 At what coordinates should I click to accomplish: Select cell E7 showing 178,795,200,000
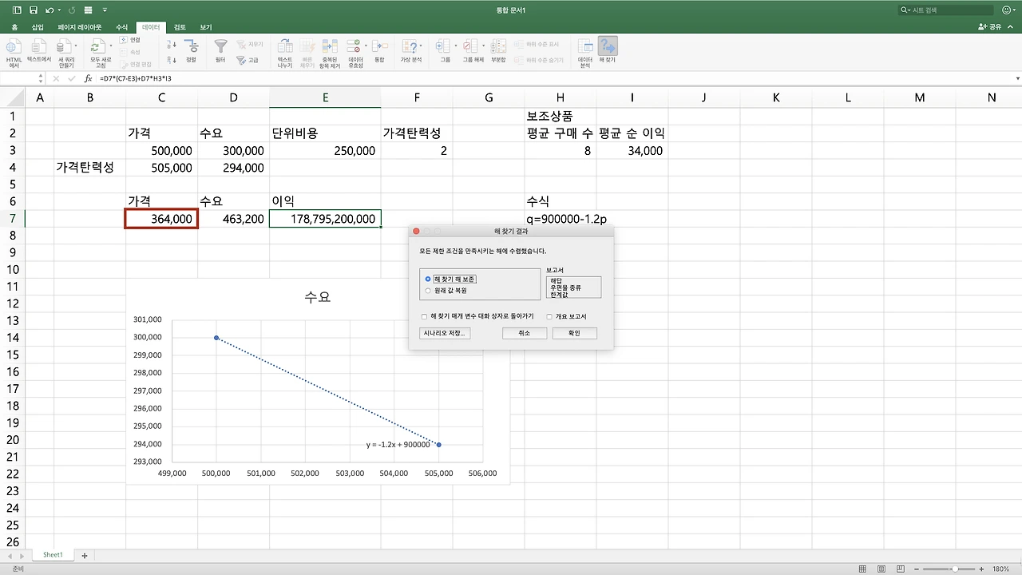click(x=325, y=219)
